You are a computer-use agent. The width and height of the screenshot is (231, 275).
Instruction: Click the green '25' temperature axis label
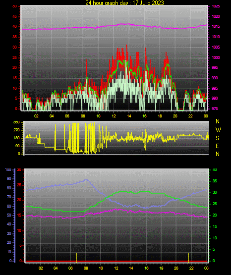215,204
